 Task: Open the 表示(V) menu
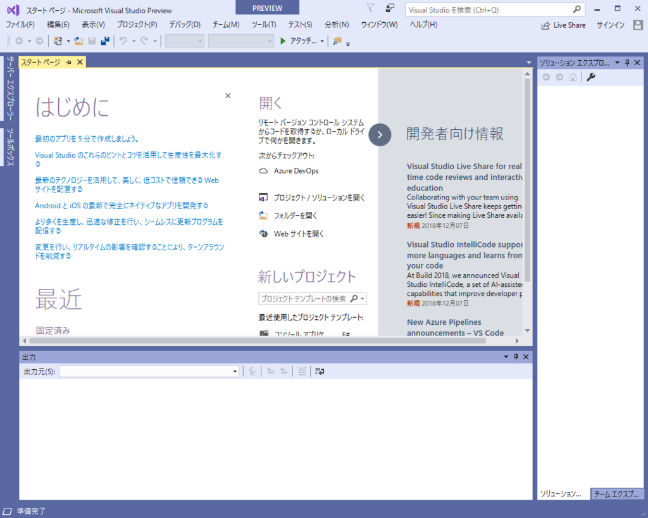[x=94, y=25]
